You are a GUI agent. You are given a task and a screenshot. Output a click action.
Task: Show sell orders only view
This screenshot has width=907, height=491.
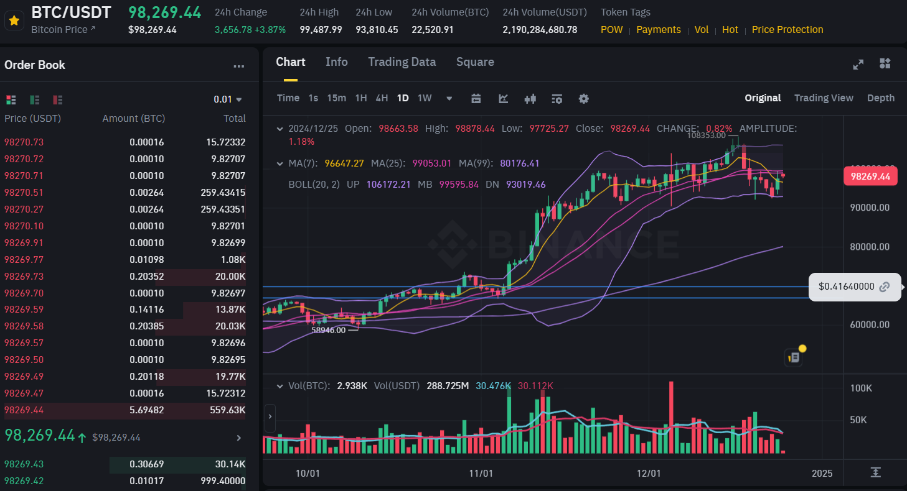pos(58,99)
